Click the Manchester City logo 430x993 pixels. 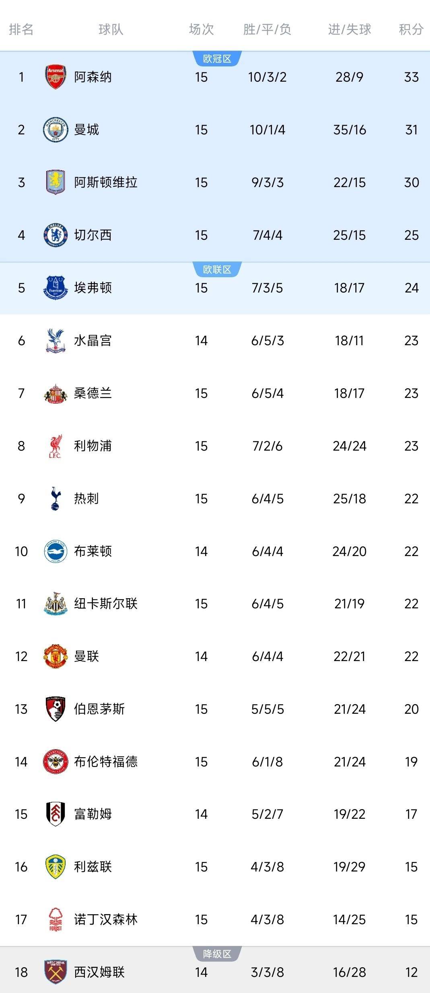(56, 129)
